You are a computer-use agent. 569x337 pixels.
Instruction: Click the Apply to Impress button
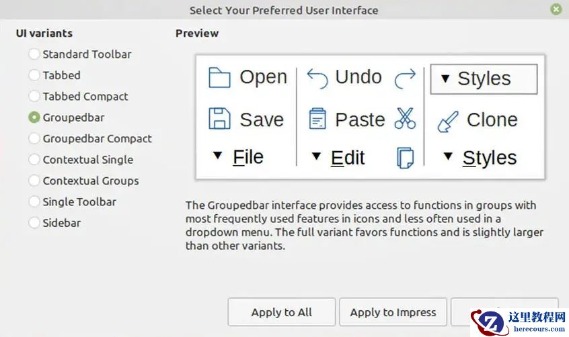pos(393,312)
